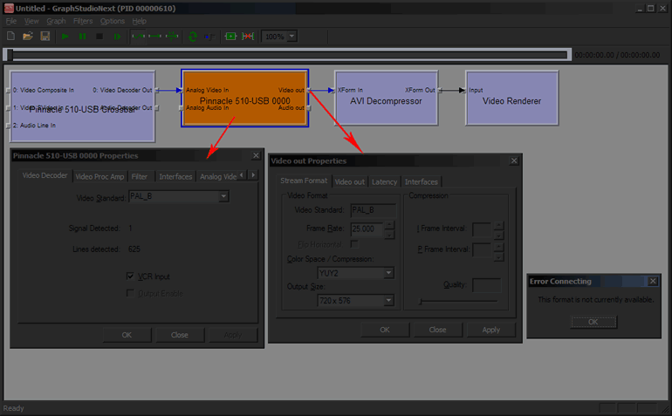Open the Options menu

(113, 21)
